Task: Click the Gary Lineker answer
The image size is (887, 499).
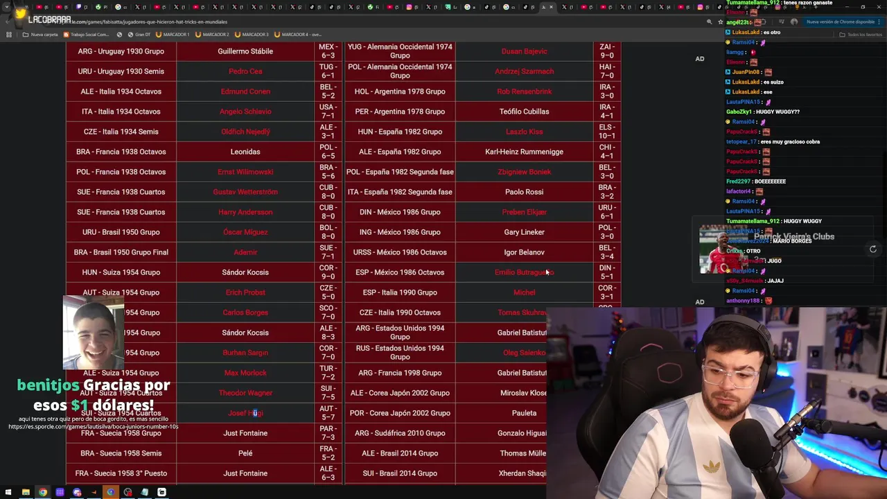Action: click(x=524, y=232)
